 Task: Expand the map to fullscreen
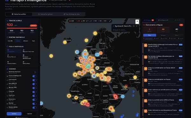[x=110, y=21]
